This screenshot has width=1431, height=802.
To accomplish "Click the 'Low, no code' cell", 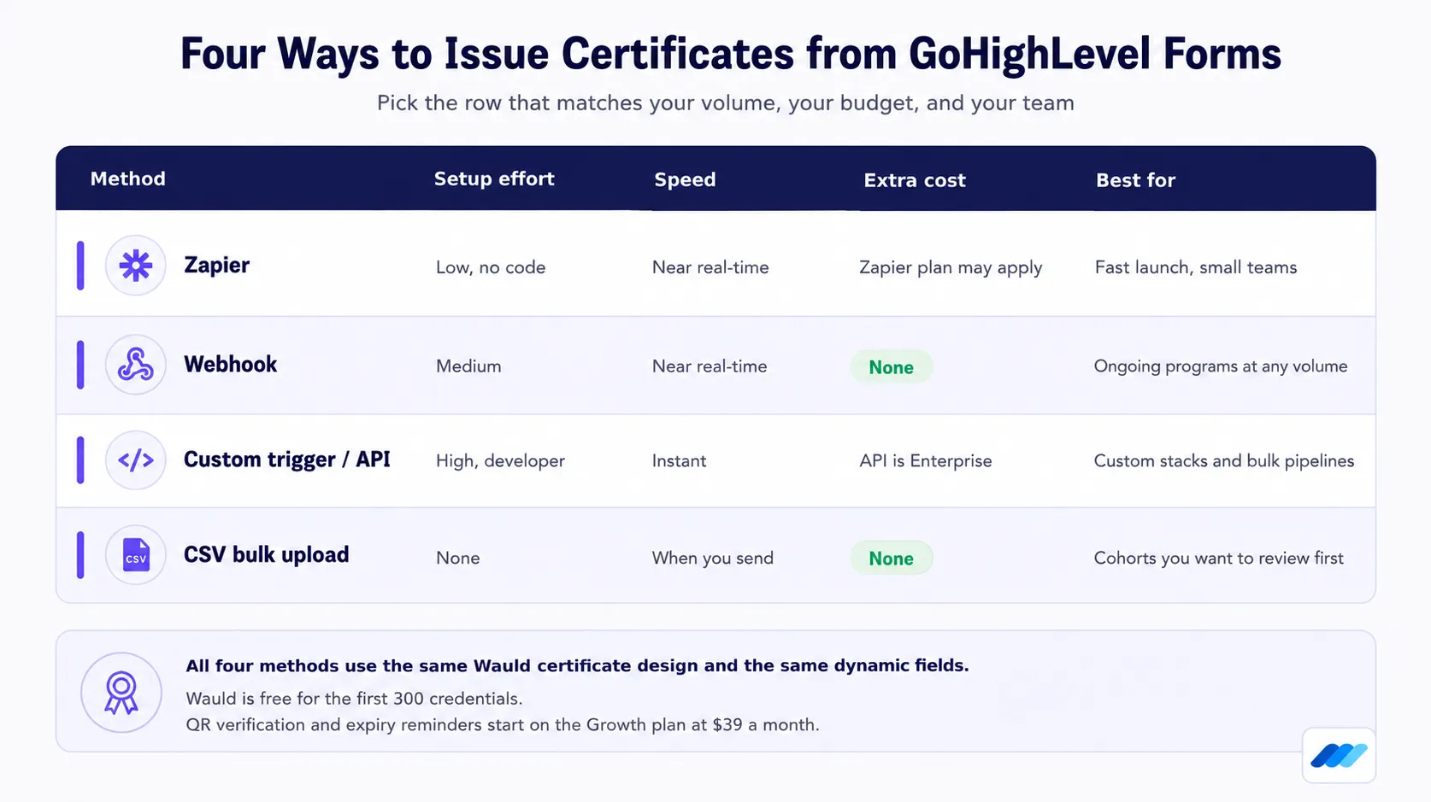I will point(491,267).
